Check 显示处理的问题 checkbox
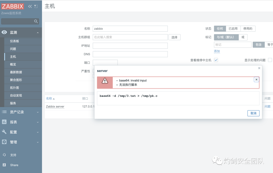This screenshot has width=273, height=173. click(270, 60)
